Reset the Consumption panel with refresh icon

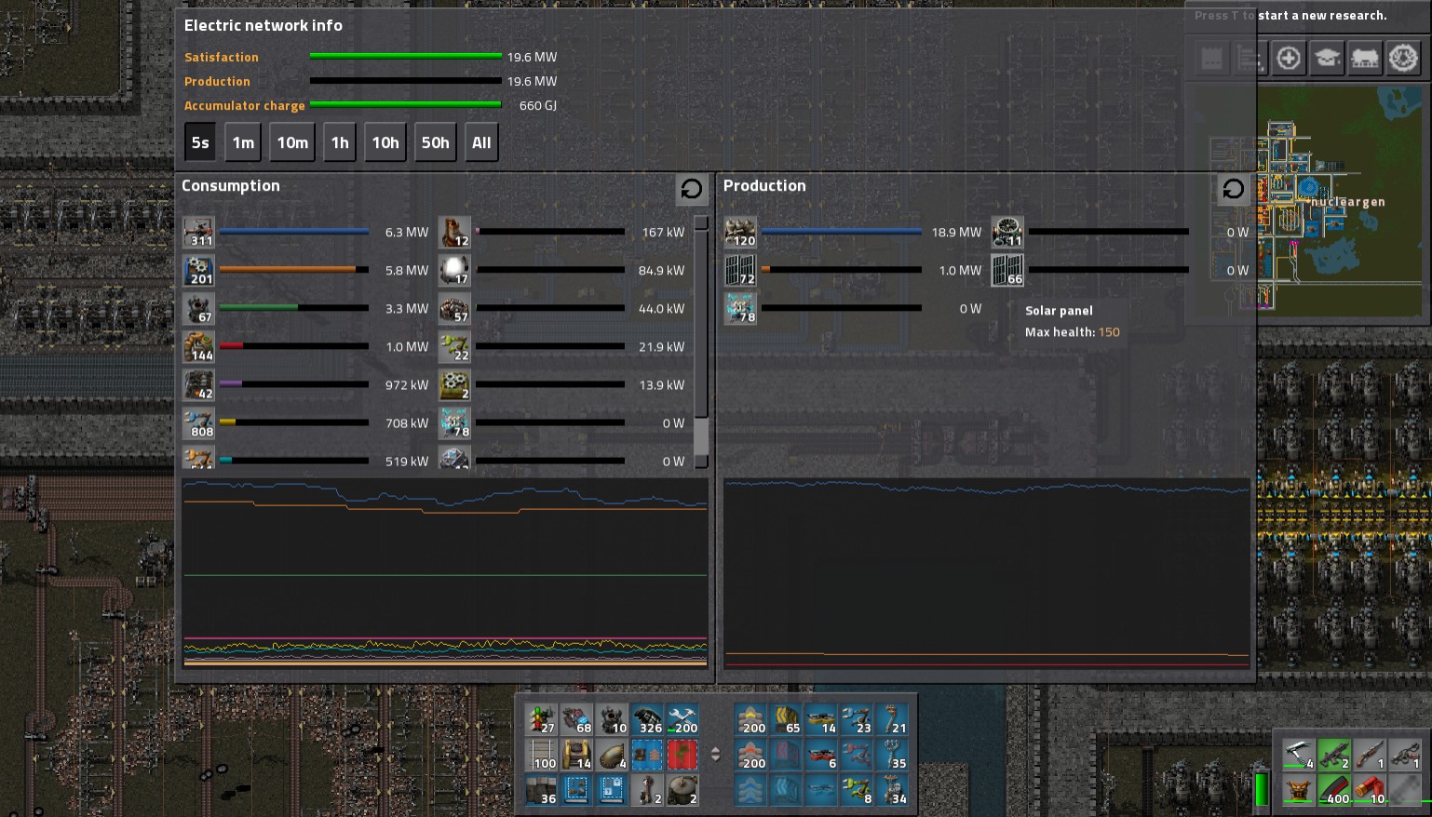click(691, 189)
